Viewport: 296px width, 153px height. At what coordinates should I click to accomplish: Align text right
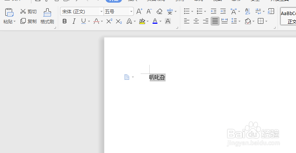coord(206,21)
